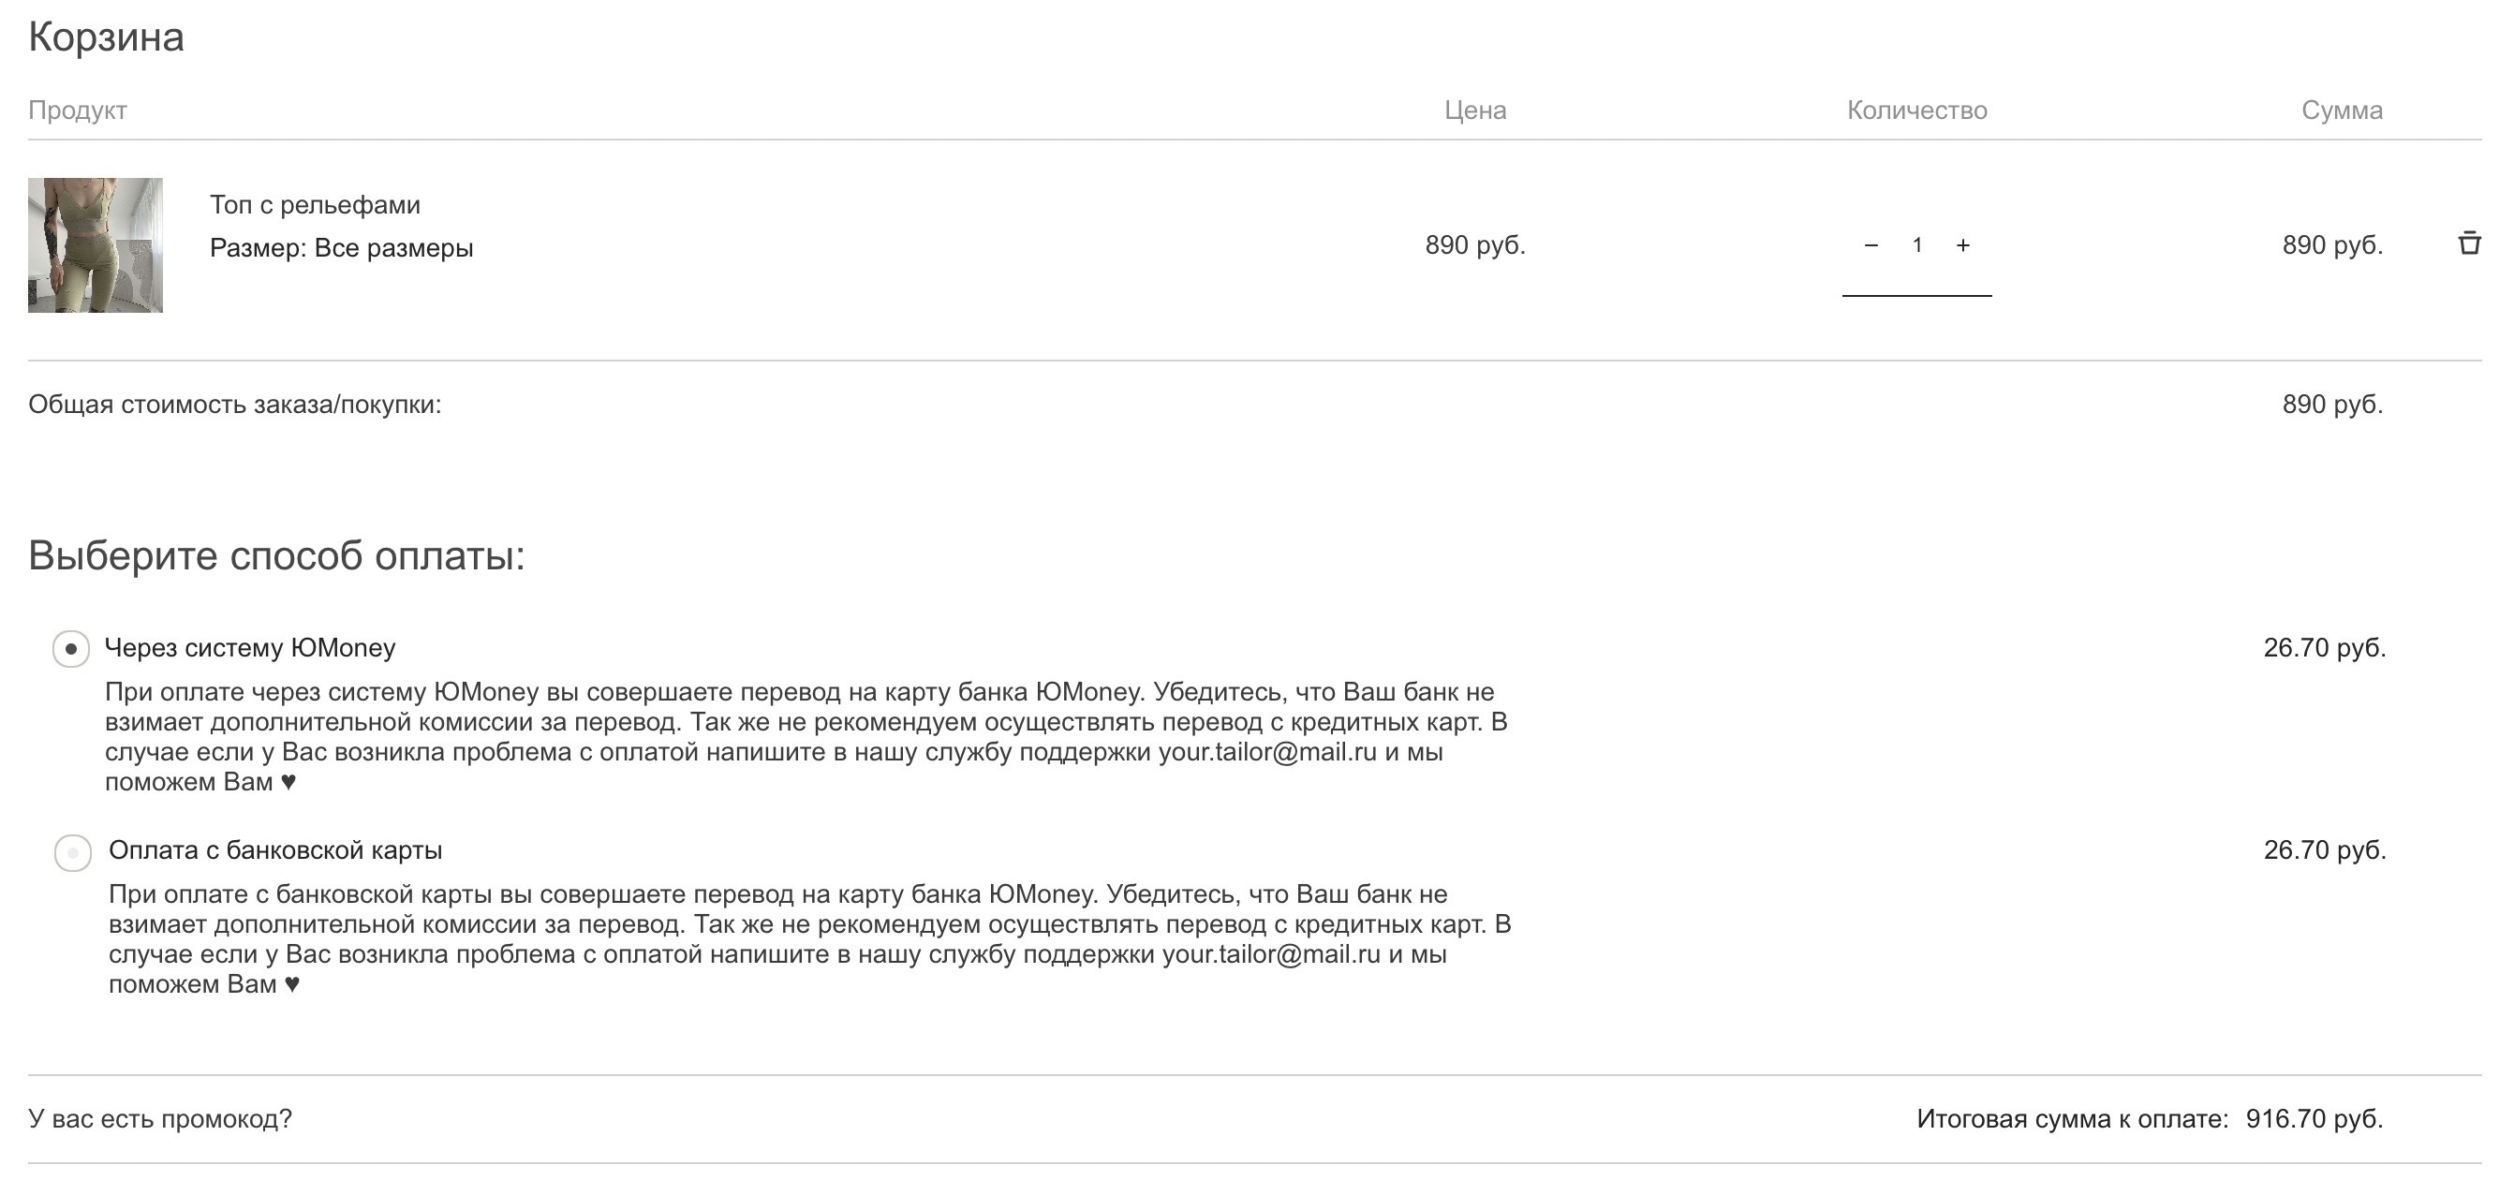Click the 'Сумма' column header
Viewport: 2514px width, 1195px height.
tap(2343, 111)
